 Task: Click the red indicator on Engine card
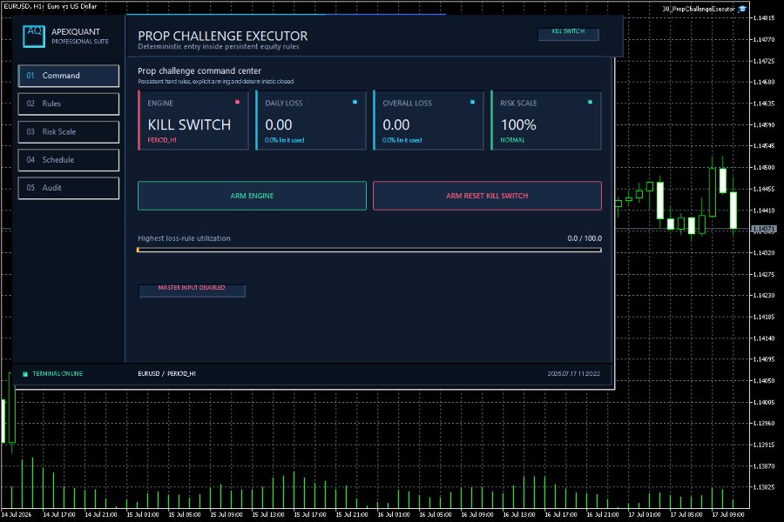[x=237, y=102]
